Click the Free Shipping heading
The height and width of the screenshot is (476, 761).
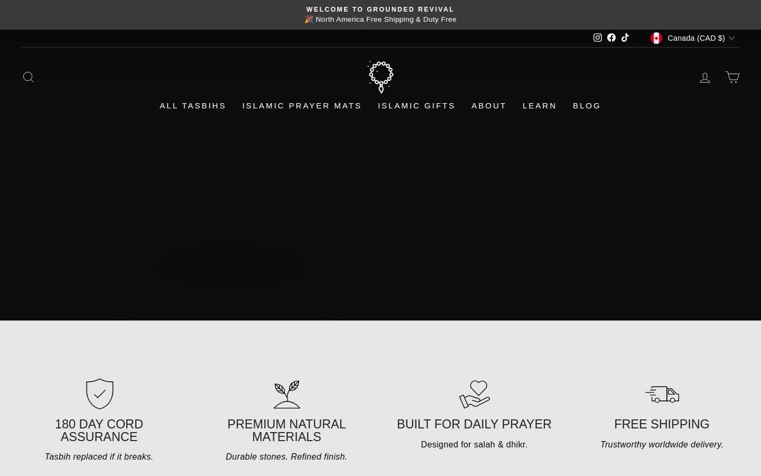pos(662,424)
